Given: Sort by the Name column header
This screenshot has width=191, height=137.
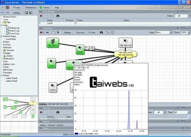Looking at the screenshot, I should click(56, 20).
